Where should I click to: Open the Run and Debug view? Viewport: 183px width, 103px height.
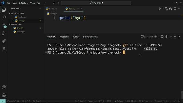point(4,33)
